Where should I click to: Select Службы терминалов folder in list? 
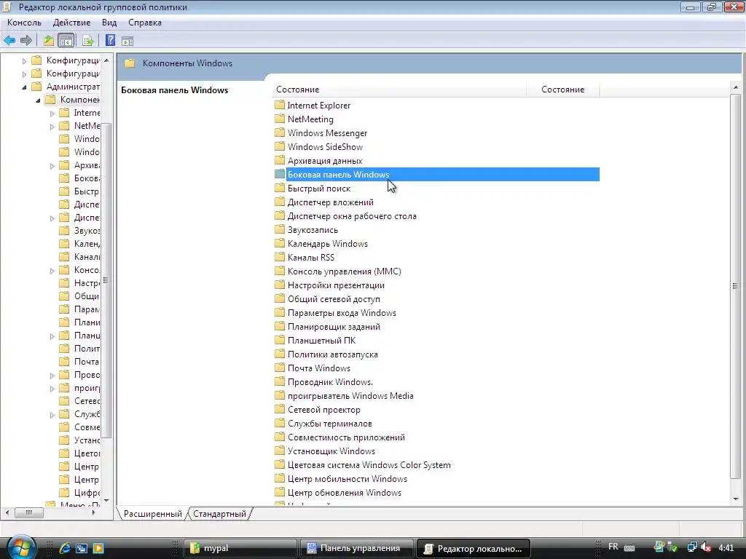coord(323,423)
